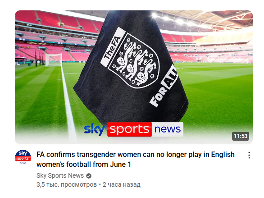Click the 11:53 duration badge
The image size is (264, 198).
point(241,136)
